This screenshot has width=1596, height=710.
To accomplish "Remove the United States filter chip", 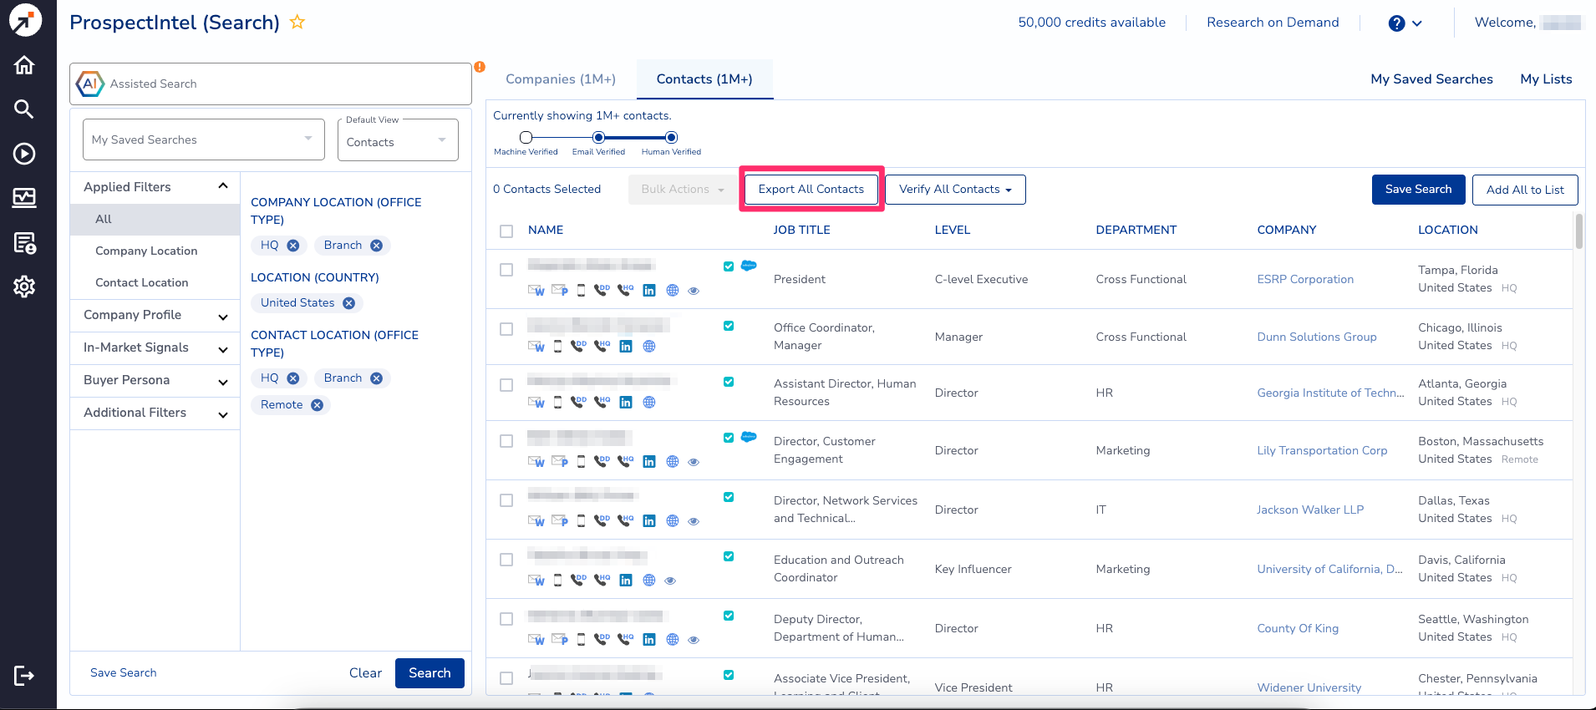I will pyautogui.click(x=348, y=303).
